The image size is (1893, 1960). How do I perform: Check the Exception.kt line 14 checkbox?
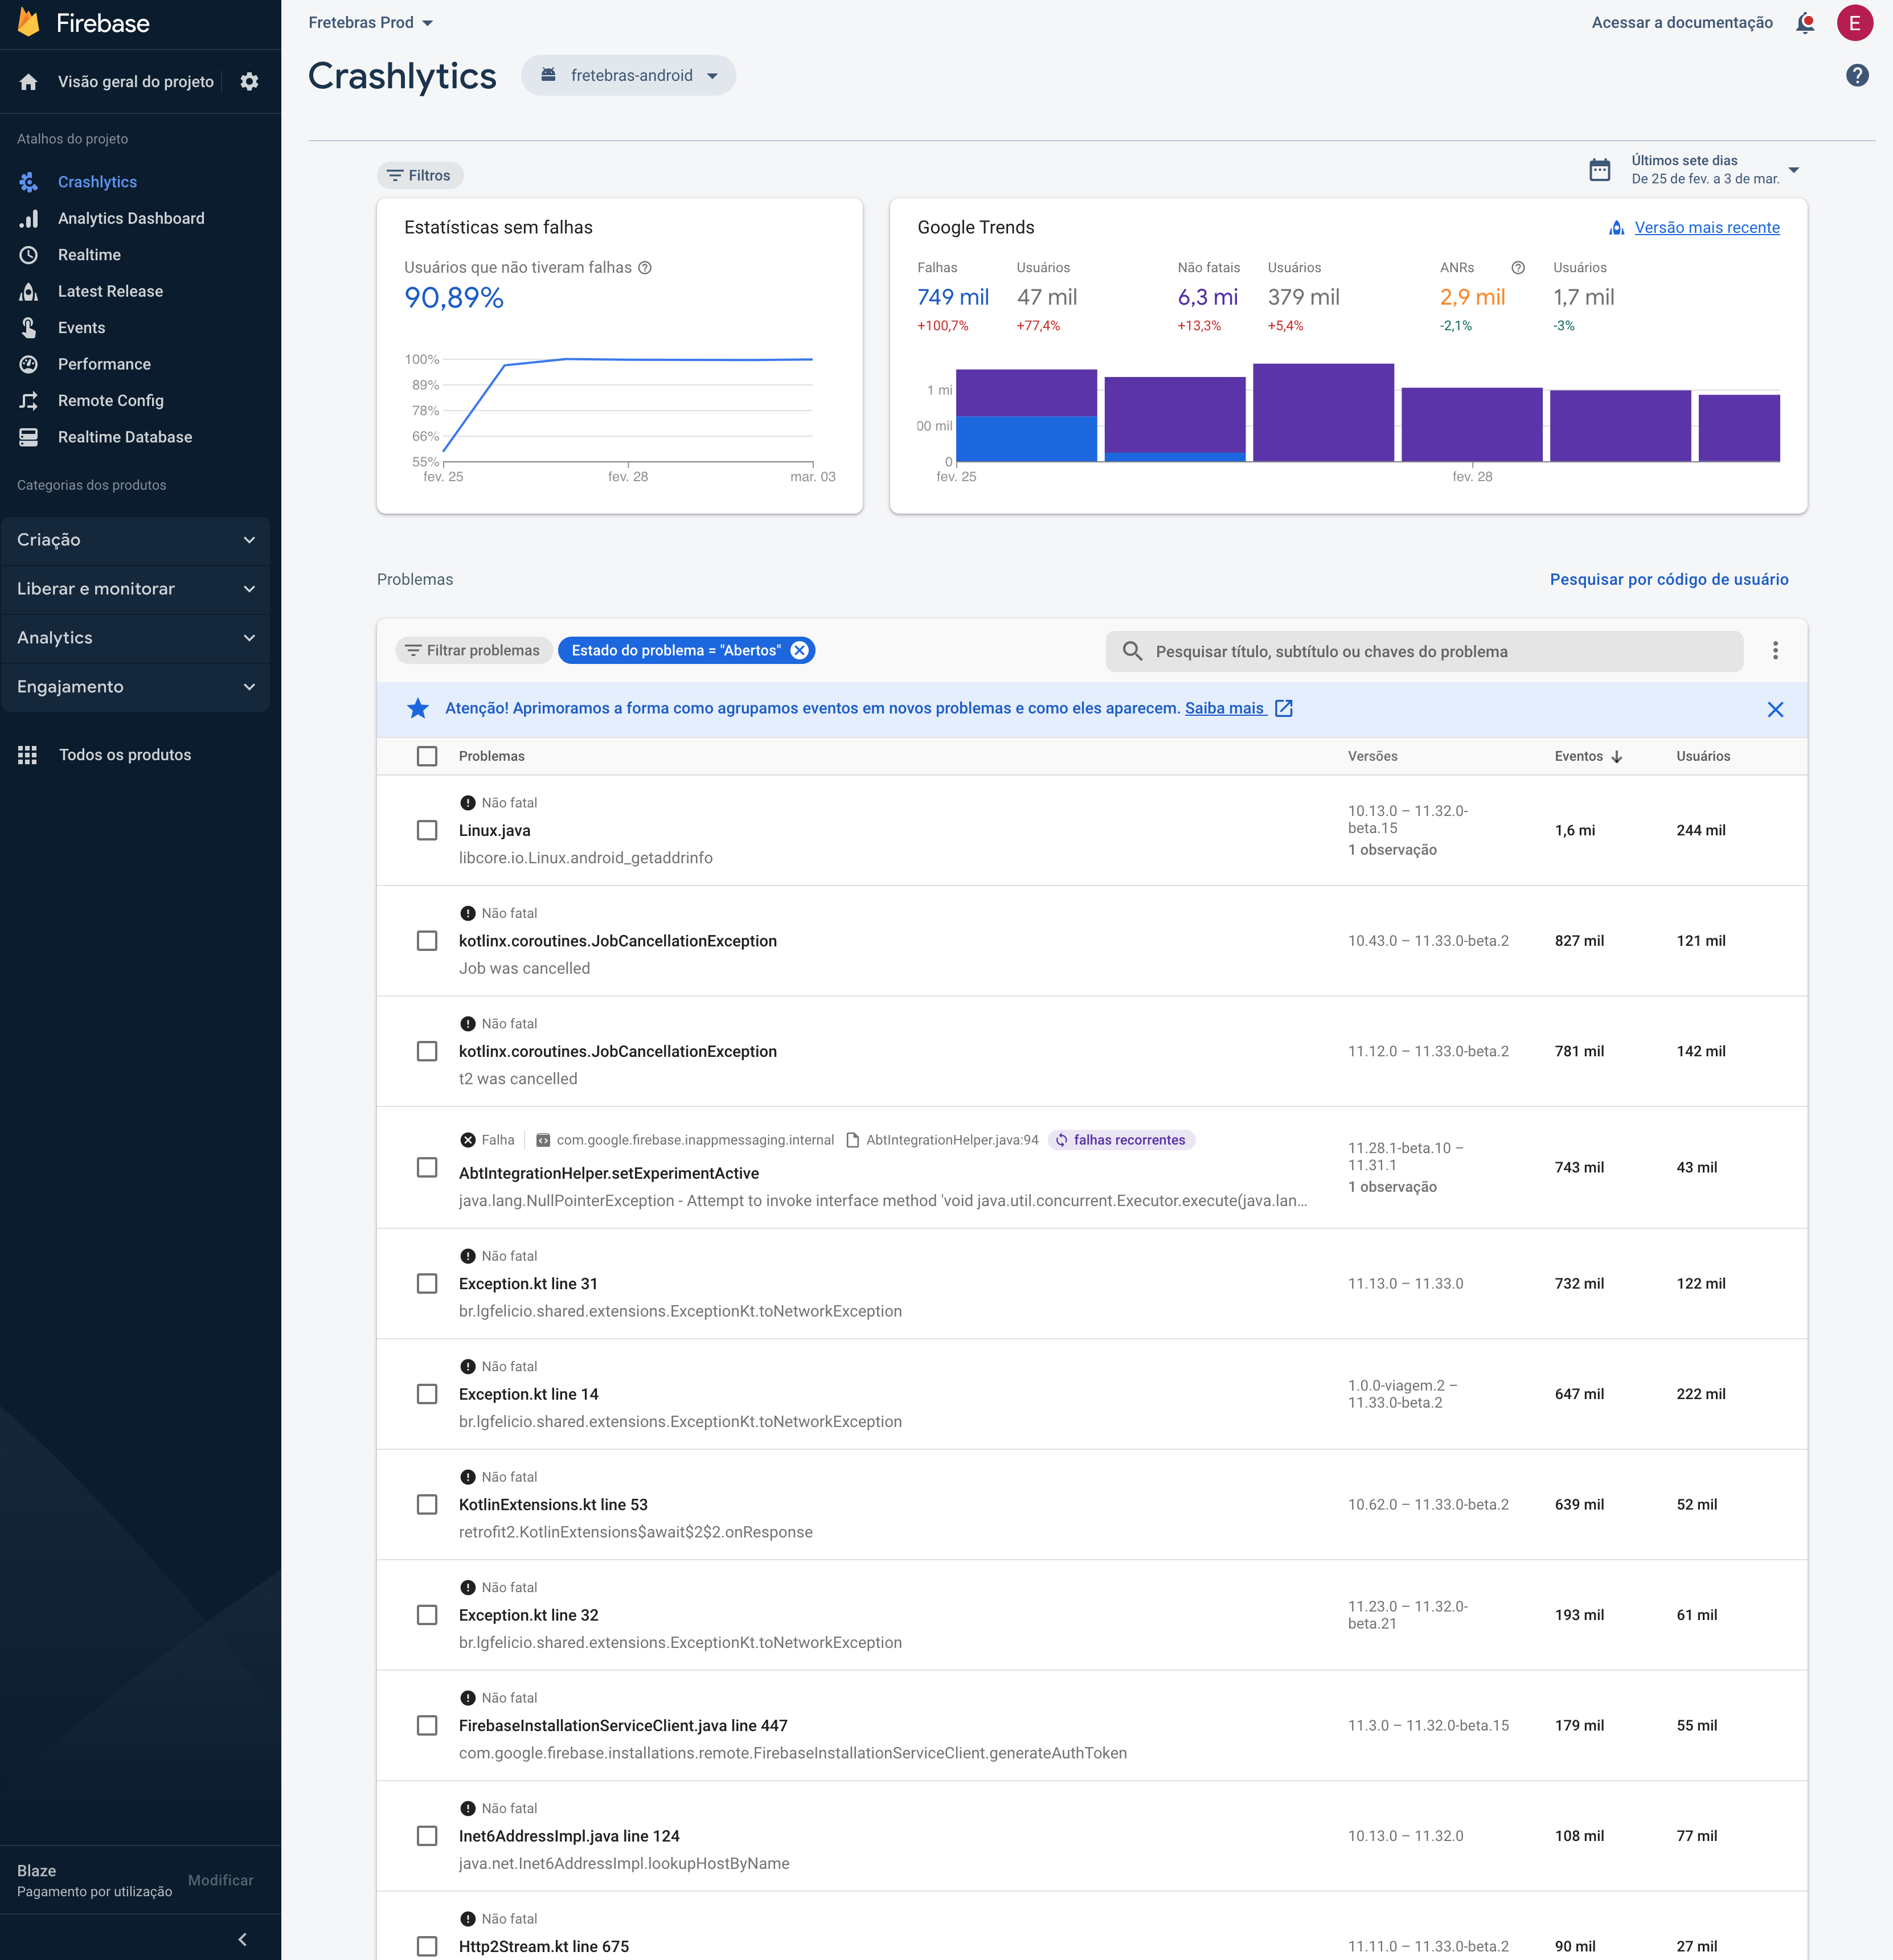(x=427, y=1394)
